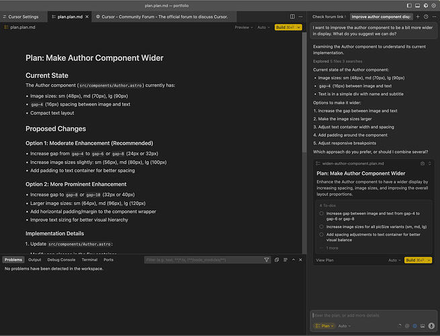Toggle view-as-list icon in Problems panel
The height and width of the screenshot is (336, 440).
pyautogui.click(x=285, y=260)
